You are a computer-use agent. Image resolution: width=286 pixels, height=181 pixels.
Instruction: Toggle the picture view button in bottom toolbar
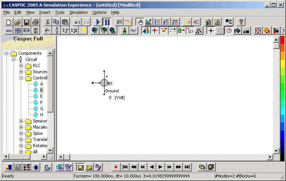pyautogui.click(x=81, y=167)
